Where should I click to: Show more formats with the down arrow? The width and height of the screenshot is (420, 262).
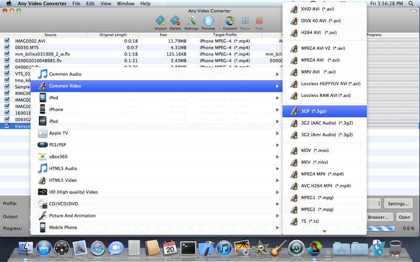coord(324,231)
